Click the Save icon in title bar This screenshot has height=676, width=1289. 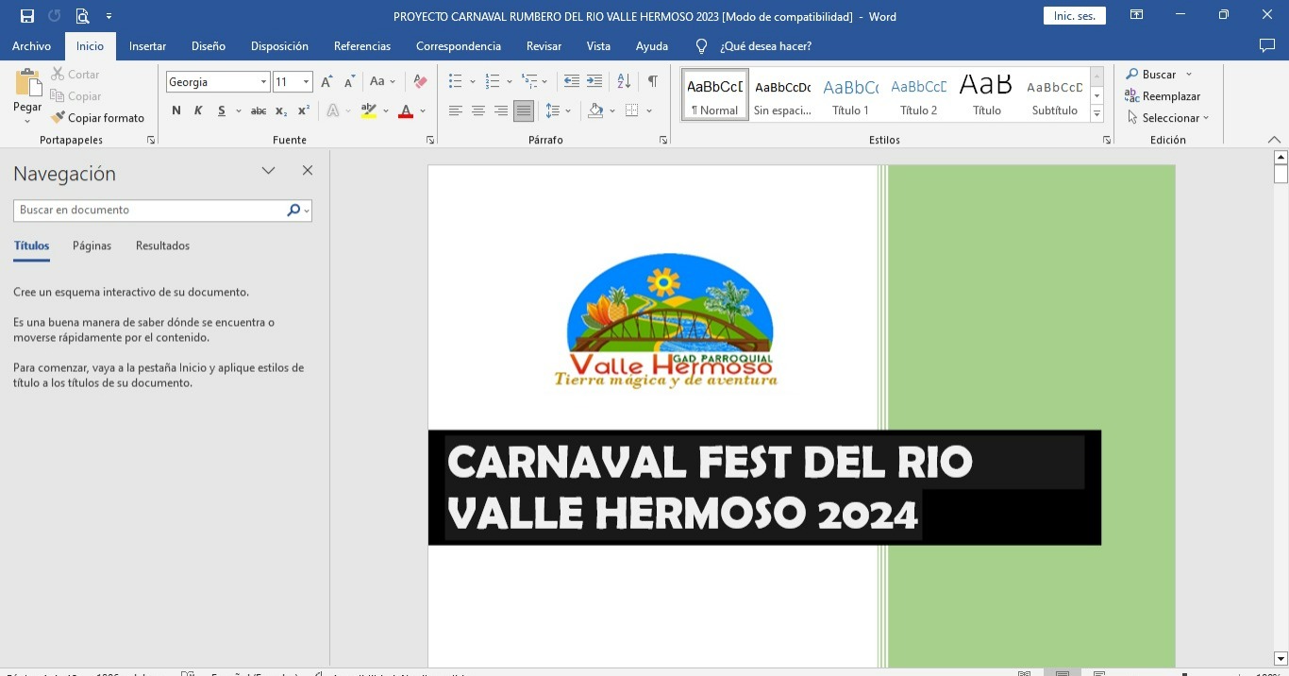click(x=26, y=16)
